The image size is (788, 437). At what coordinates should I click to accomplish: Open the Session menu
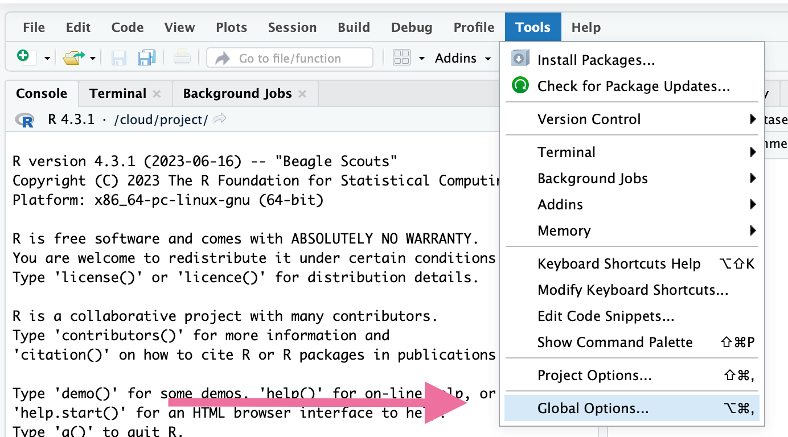(292, 27)
